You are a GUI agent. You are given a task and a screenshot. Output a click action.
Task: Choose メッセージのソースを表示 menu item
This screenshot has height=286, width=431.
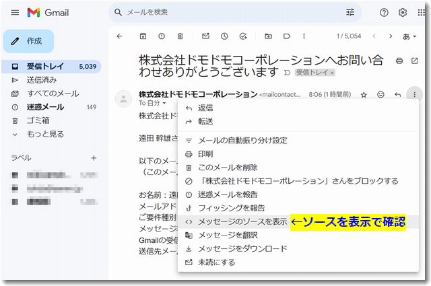click(x=298, y=221)
